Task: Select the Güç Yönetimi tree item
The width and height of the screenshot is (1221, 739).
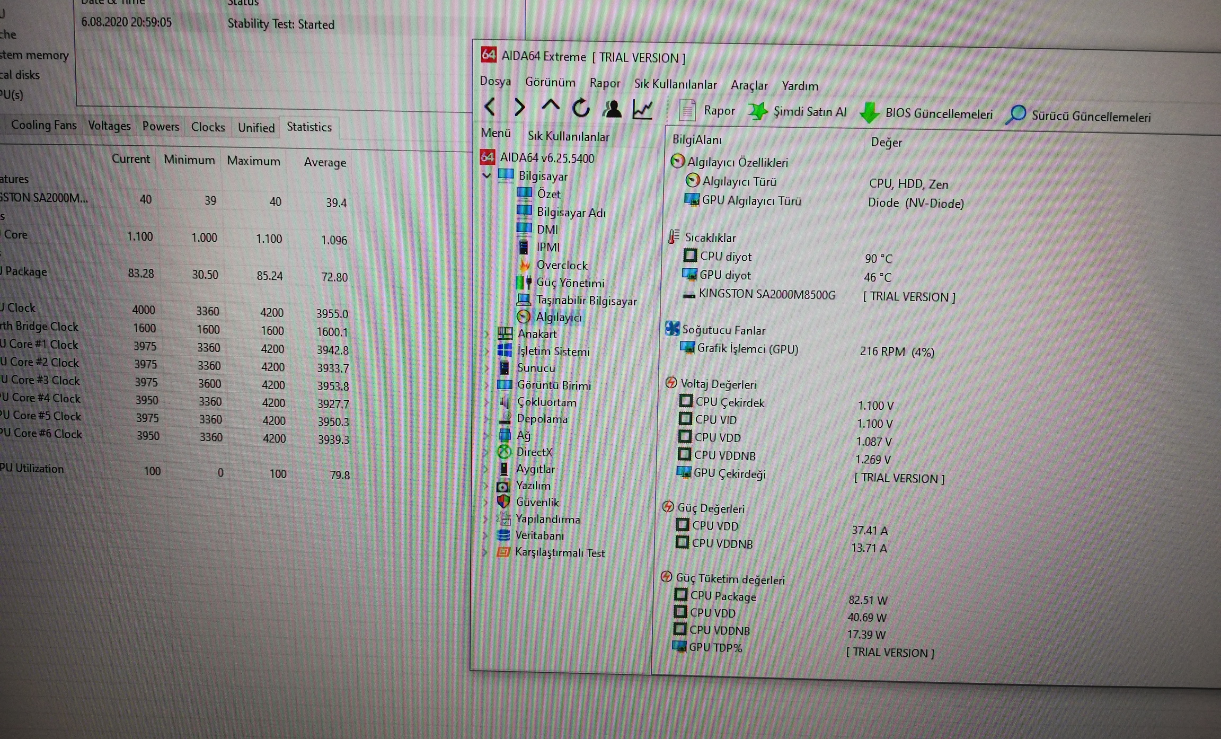Action: coord(570,283)
